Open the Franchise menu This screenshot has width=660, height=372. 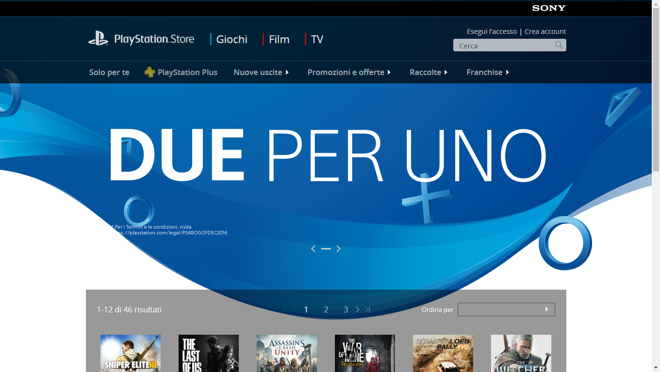(x=488, y=72)
